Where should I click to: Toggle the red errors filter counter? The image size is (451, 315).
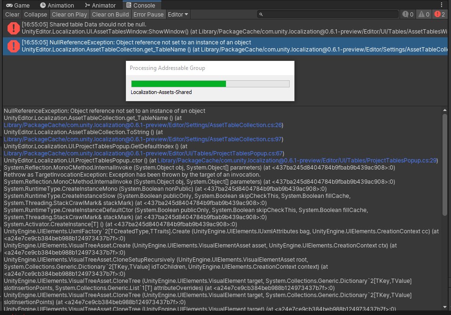pos(440,14)
